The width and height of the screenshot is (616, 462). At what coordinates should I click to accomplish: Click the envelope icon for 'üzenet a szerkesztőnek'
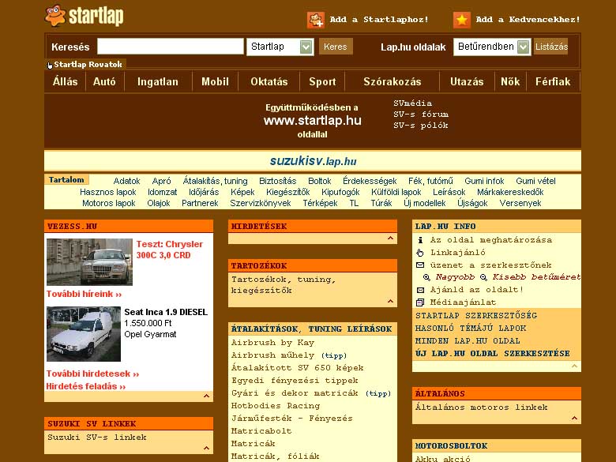click(x=420, y=265)
